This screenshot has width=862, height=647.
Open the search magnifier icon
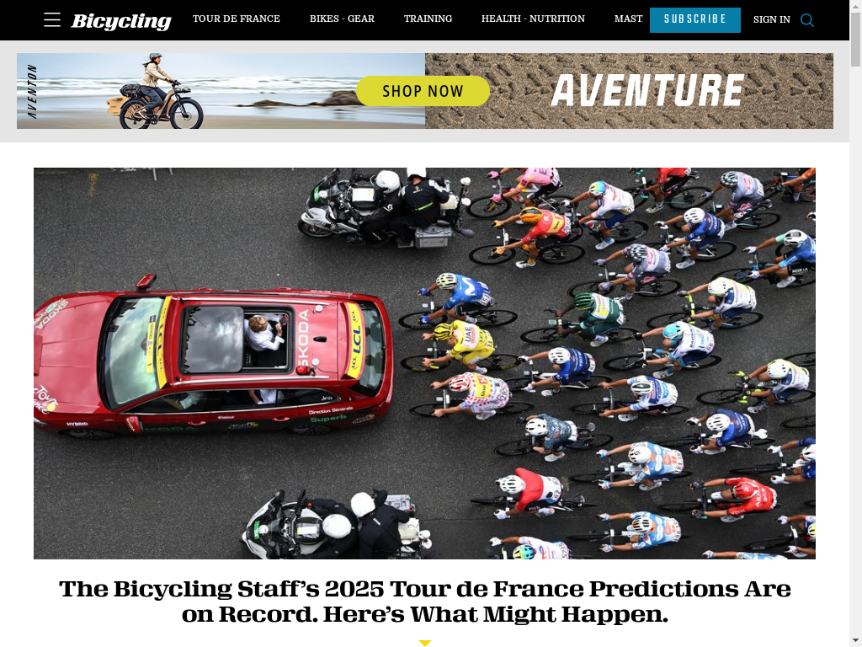tap(806, 20)
